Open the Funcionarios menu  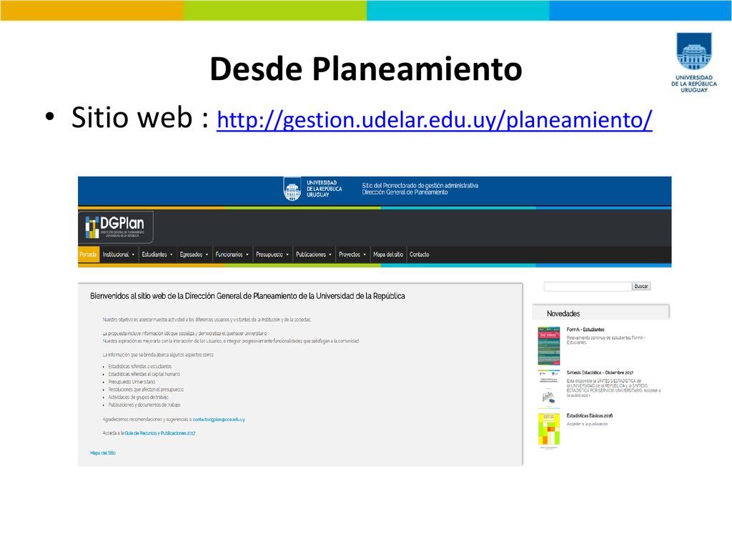coord(232,254)
